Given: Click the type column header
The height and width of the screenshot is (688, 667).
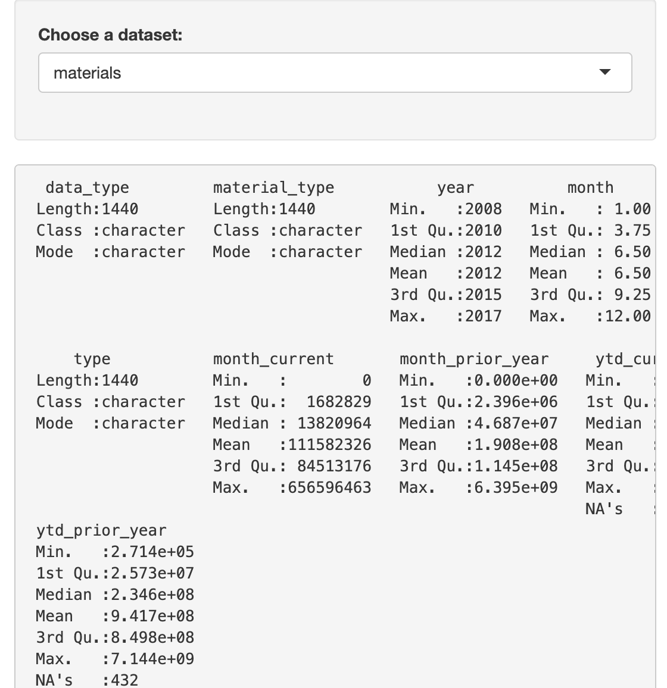Looking at the screenshot, I should (92, 359).
